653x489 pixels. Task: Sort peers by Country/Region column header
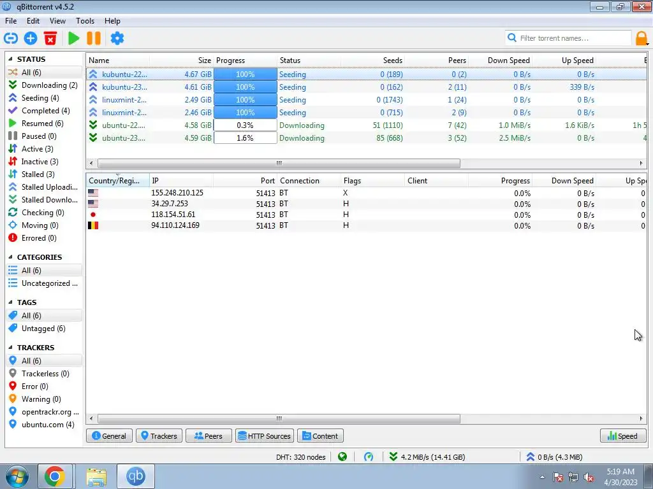[x=118, y=180]
